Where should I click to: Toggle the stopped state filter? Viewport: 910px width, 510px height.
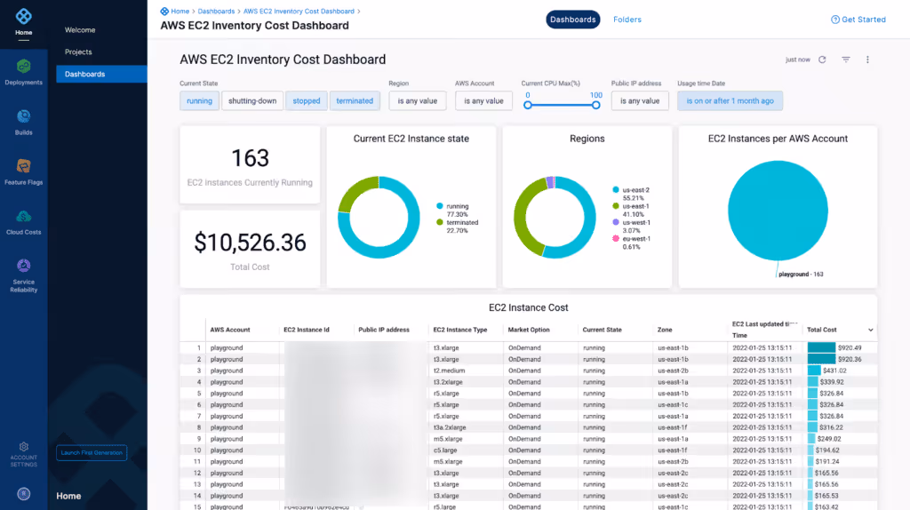[307, 101]
